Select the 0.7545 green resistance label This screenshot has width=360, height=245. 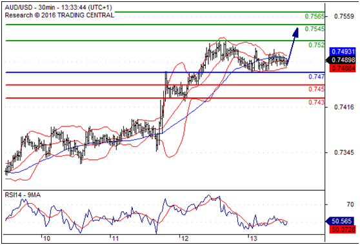click(315, 28)
